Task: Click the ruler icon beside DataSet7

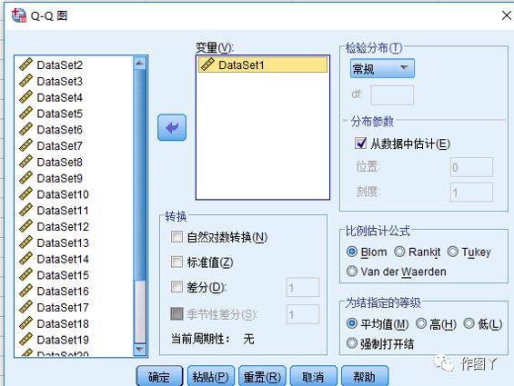Action: click(25, 145)
